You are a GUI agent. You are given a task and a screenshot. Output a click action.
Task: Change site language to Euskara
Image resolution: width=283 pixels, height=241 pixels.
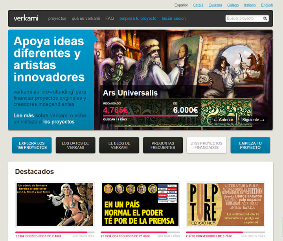pyautogui.click(x=216, y=5)
